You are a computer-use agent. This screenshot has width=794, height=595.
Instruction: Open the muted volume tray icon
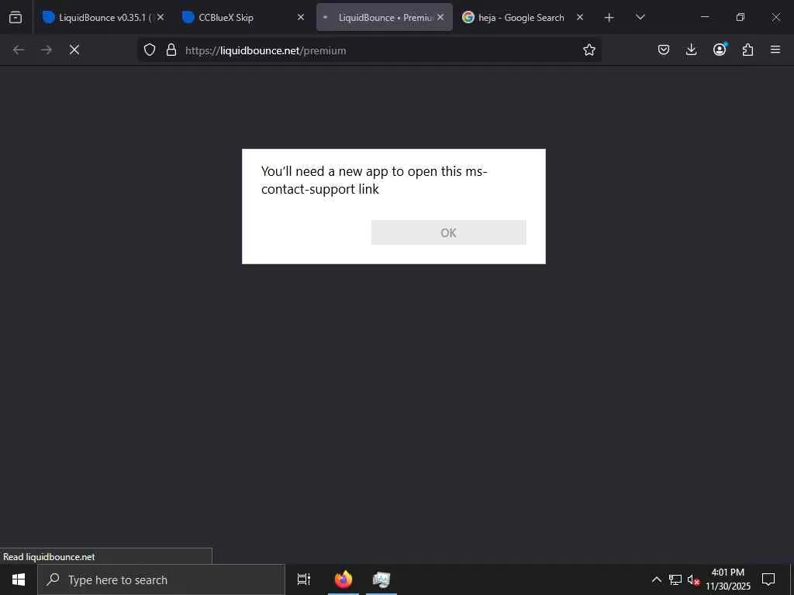coord(693,580)
